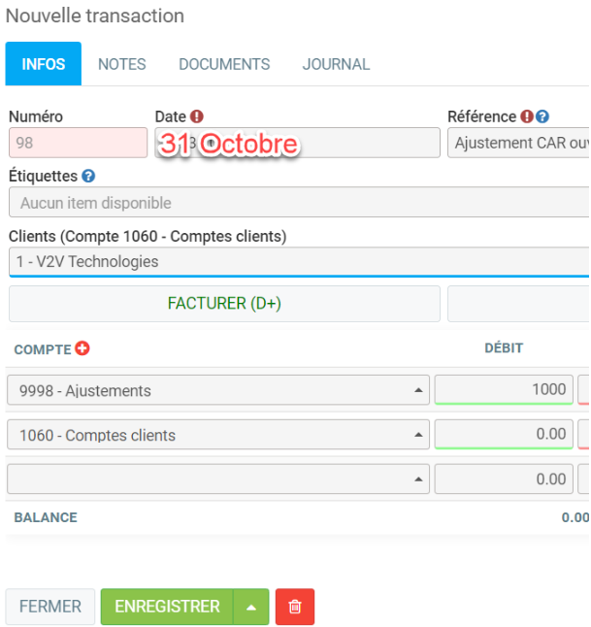This screenshot has height=627, width=591.
Task: Click the blue help icon beside Référence
Action: tap(542, 116)
